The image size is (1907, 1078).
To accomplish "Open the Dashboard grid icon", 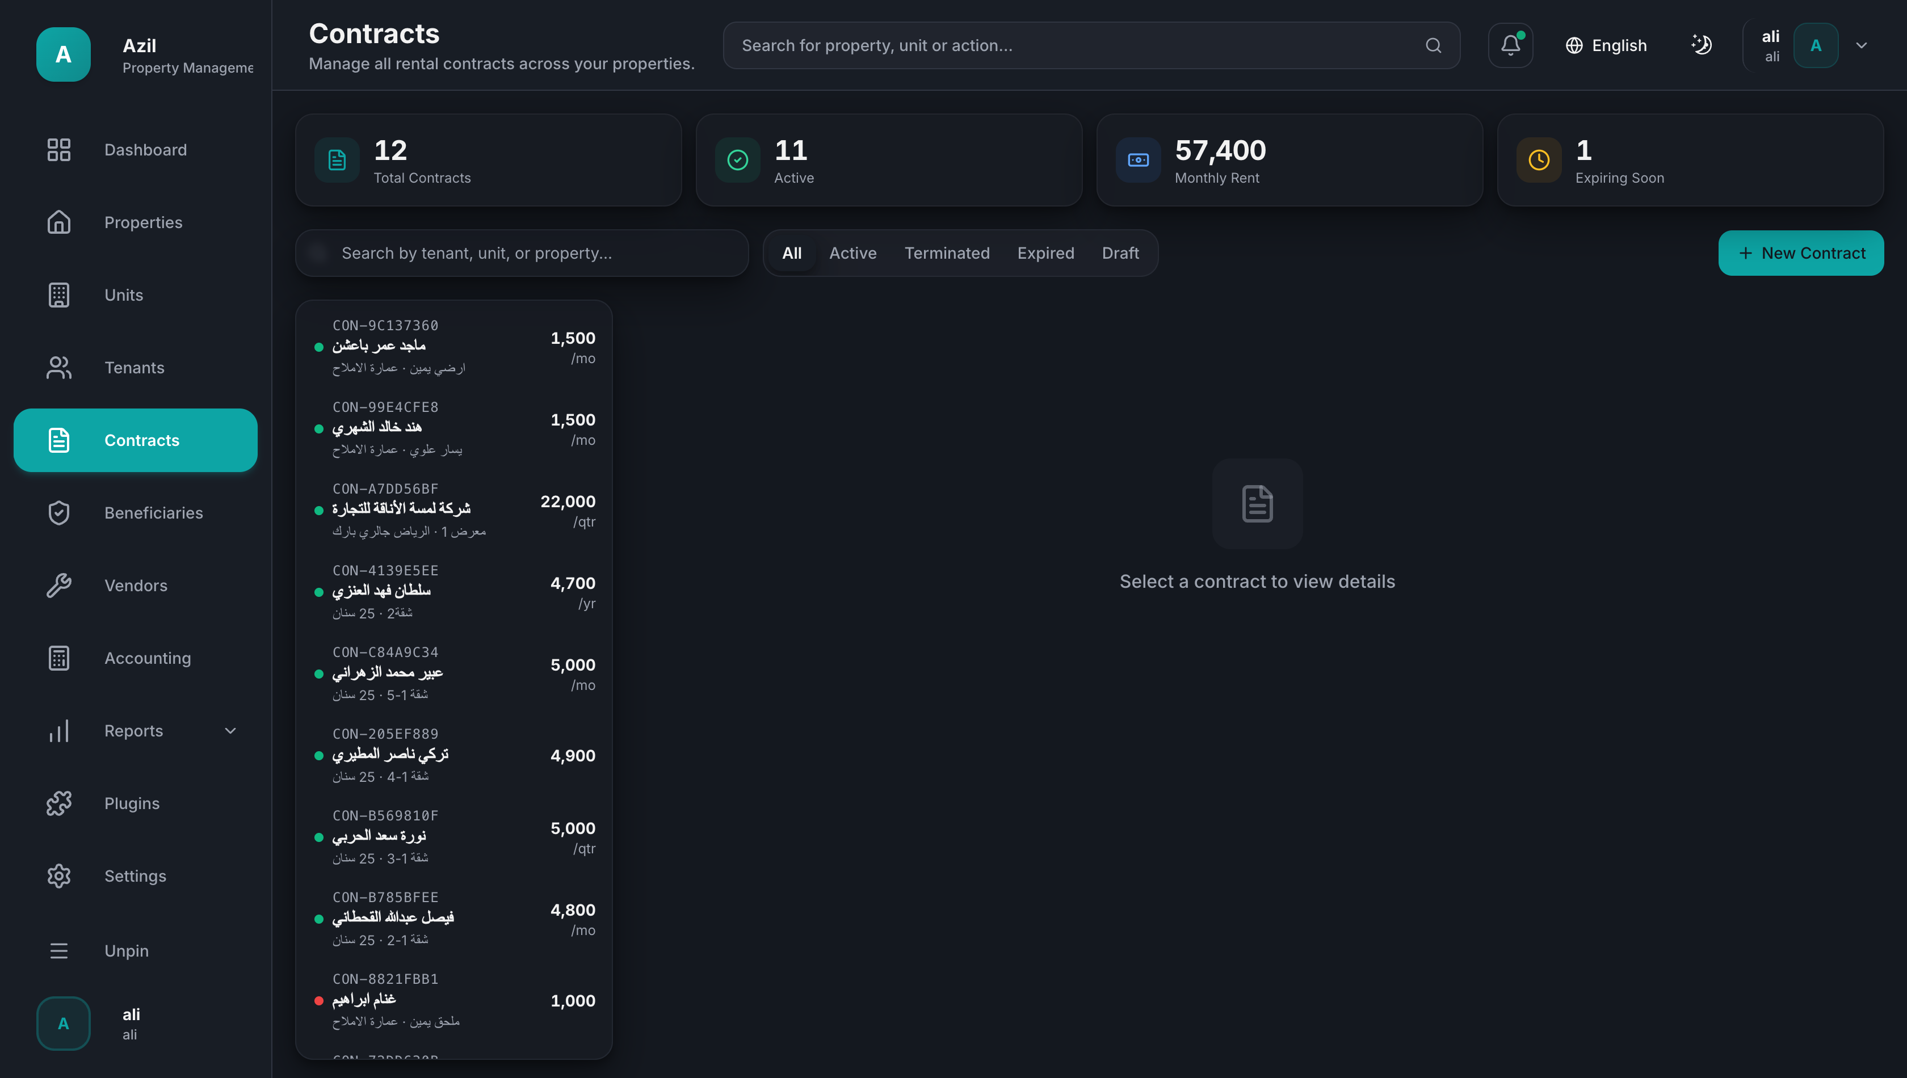I will (59, 150).
